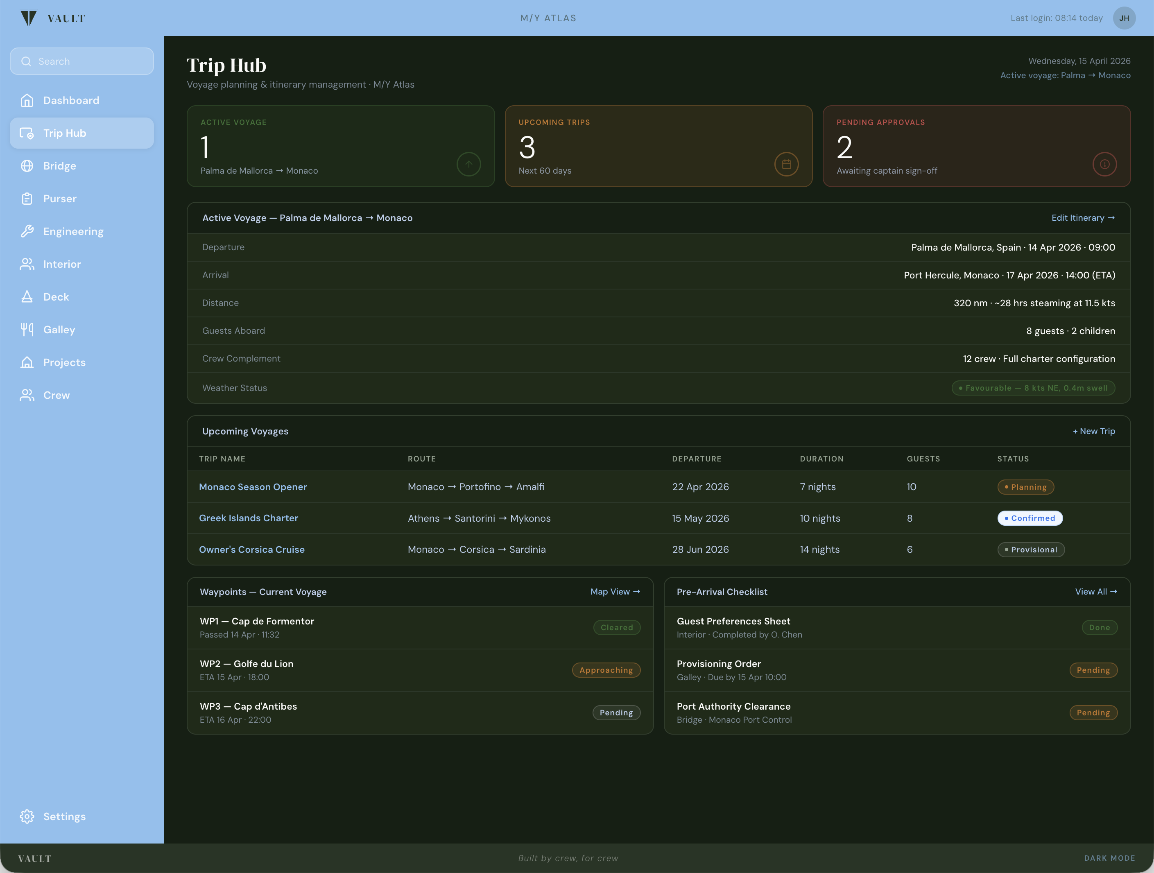Select Trip Hub in the sidebar
Image resolution: width=1154 pixels, height=873 pixels.
[x=82, y=133]
